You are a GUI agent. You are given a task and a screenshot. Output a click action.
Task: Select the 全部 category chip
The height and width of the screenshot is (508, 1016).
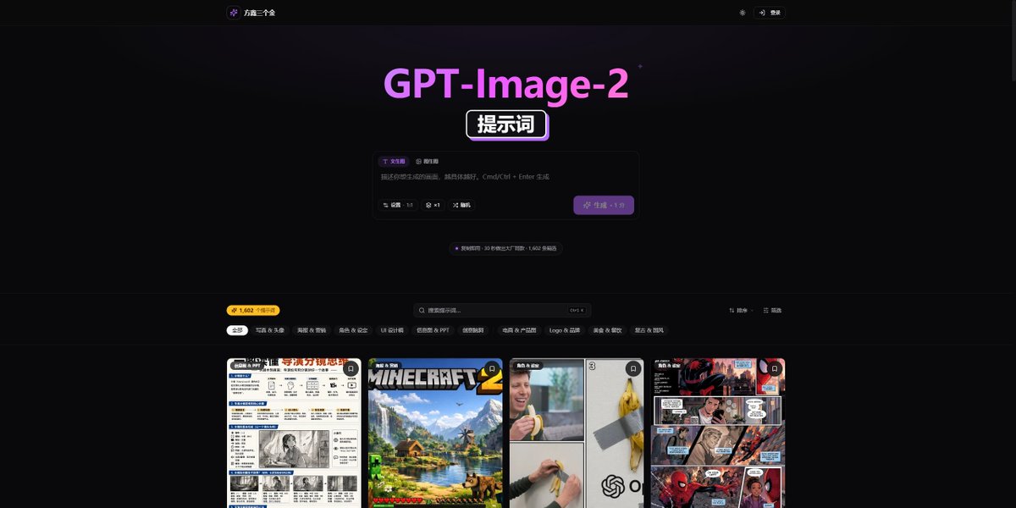click(x=237, y=330)
